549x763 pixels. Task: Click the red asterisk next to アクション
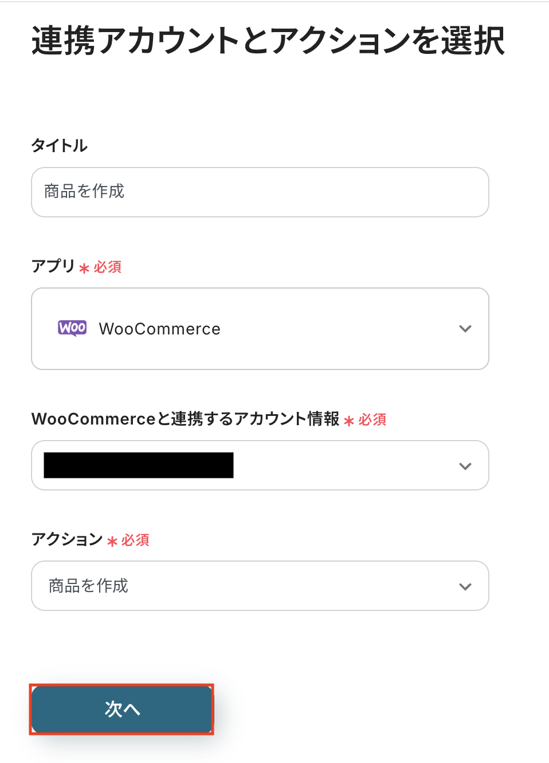tap(112, 541)
